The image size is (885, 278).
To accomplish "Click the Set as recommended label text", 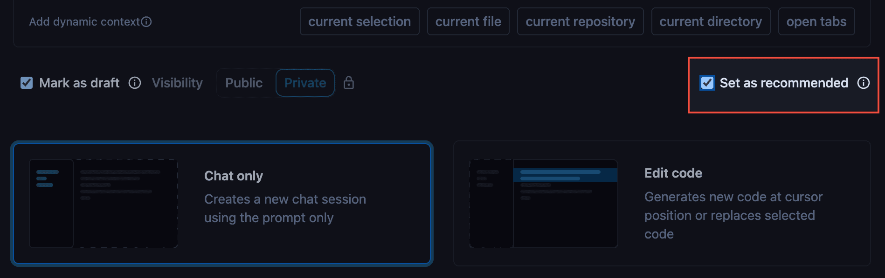I will click(784, 83).
